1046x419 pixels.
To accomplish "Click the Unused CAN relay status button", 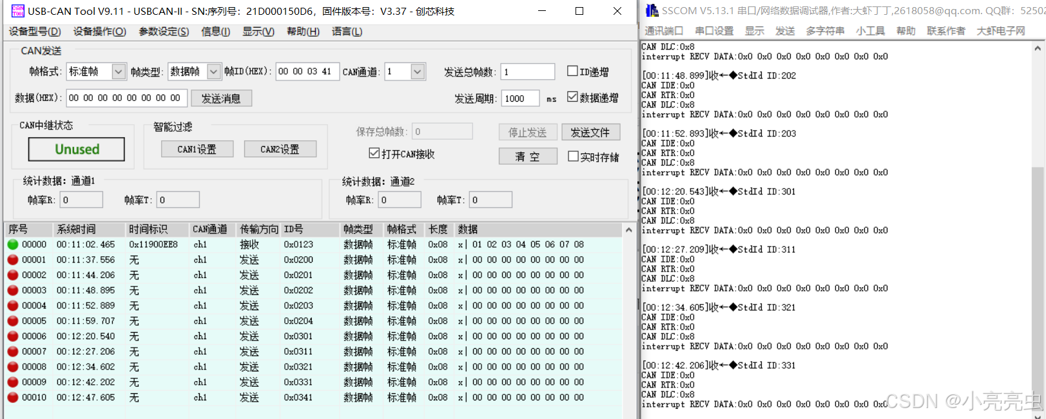I will (77, 149).
